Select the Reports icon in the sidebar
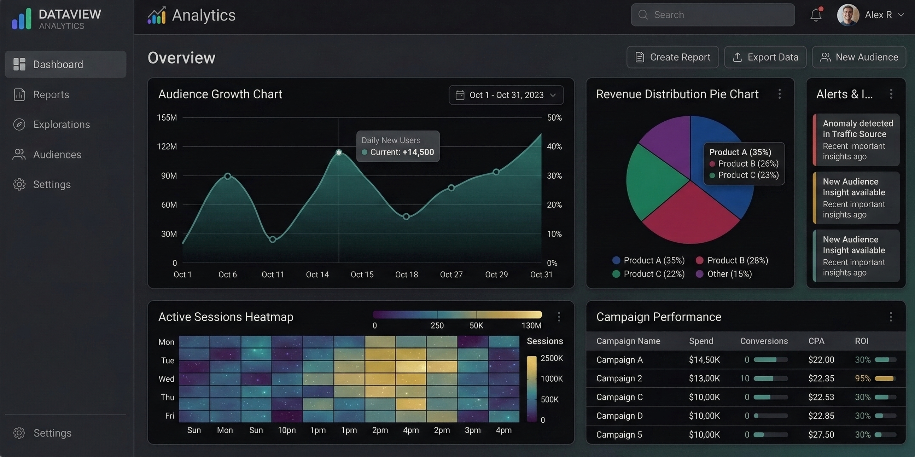 [19, 94]
